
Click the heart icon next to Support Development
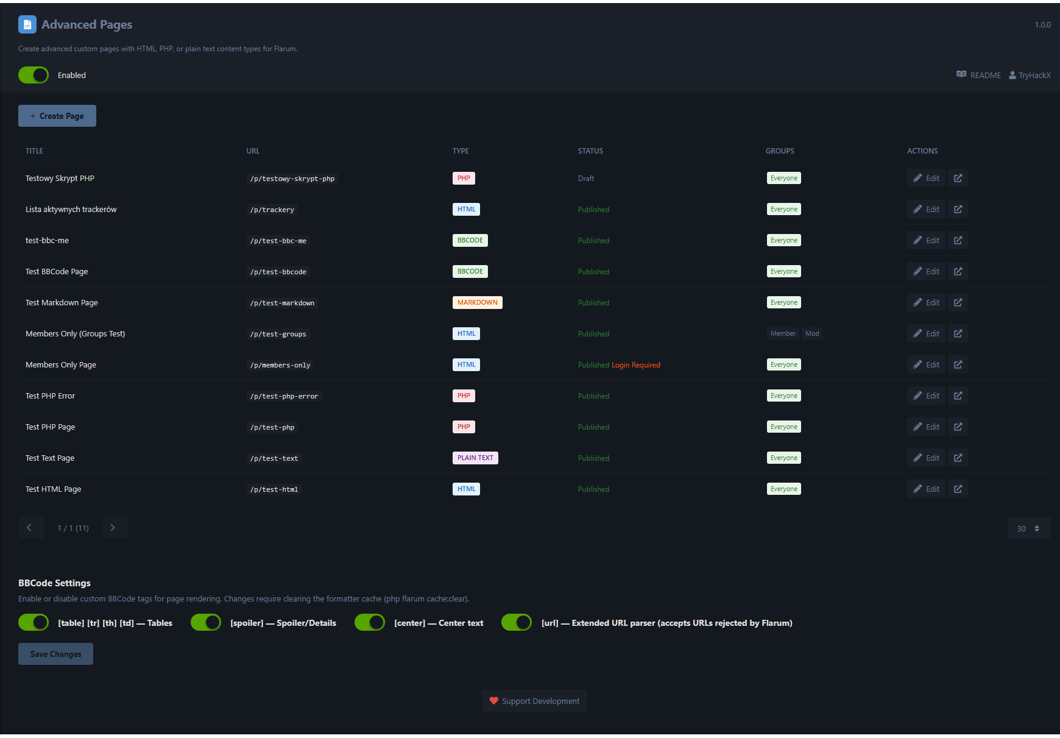tap(493, 701)
